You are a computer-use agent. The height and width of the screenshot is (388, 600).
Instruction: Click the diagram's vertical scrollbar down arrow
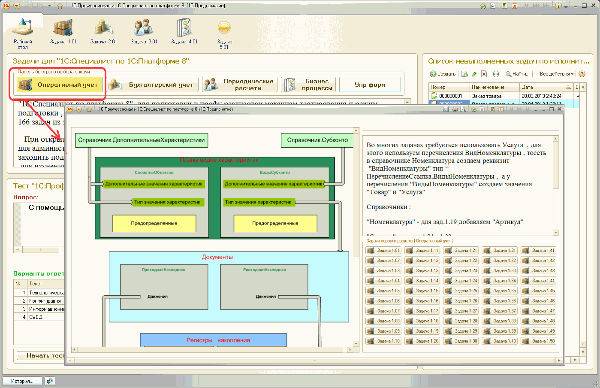(356, 344)
